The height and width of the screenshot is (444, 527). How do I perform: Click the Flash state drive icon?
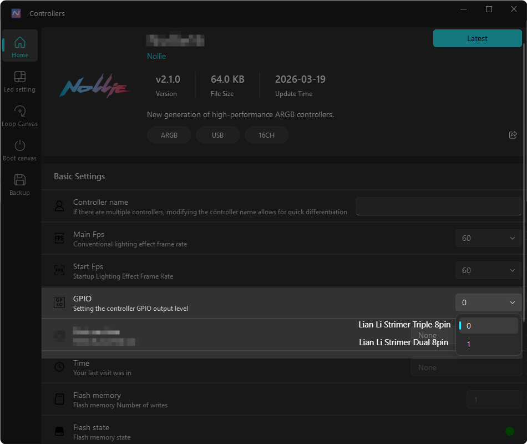(59, 431)
